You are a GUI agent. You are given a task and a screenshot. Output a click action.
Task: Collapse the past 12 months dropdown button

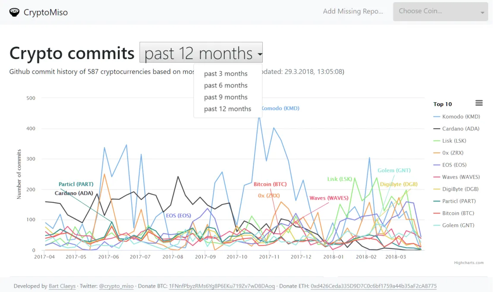point(201,52)
